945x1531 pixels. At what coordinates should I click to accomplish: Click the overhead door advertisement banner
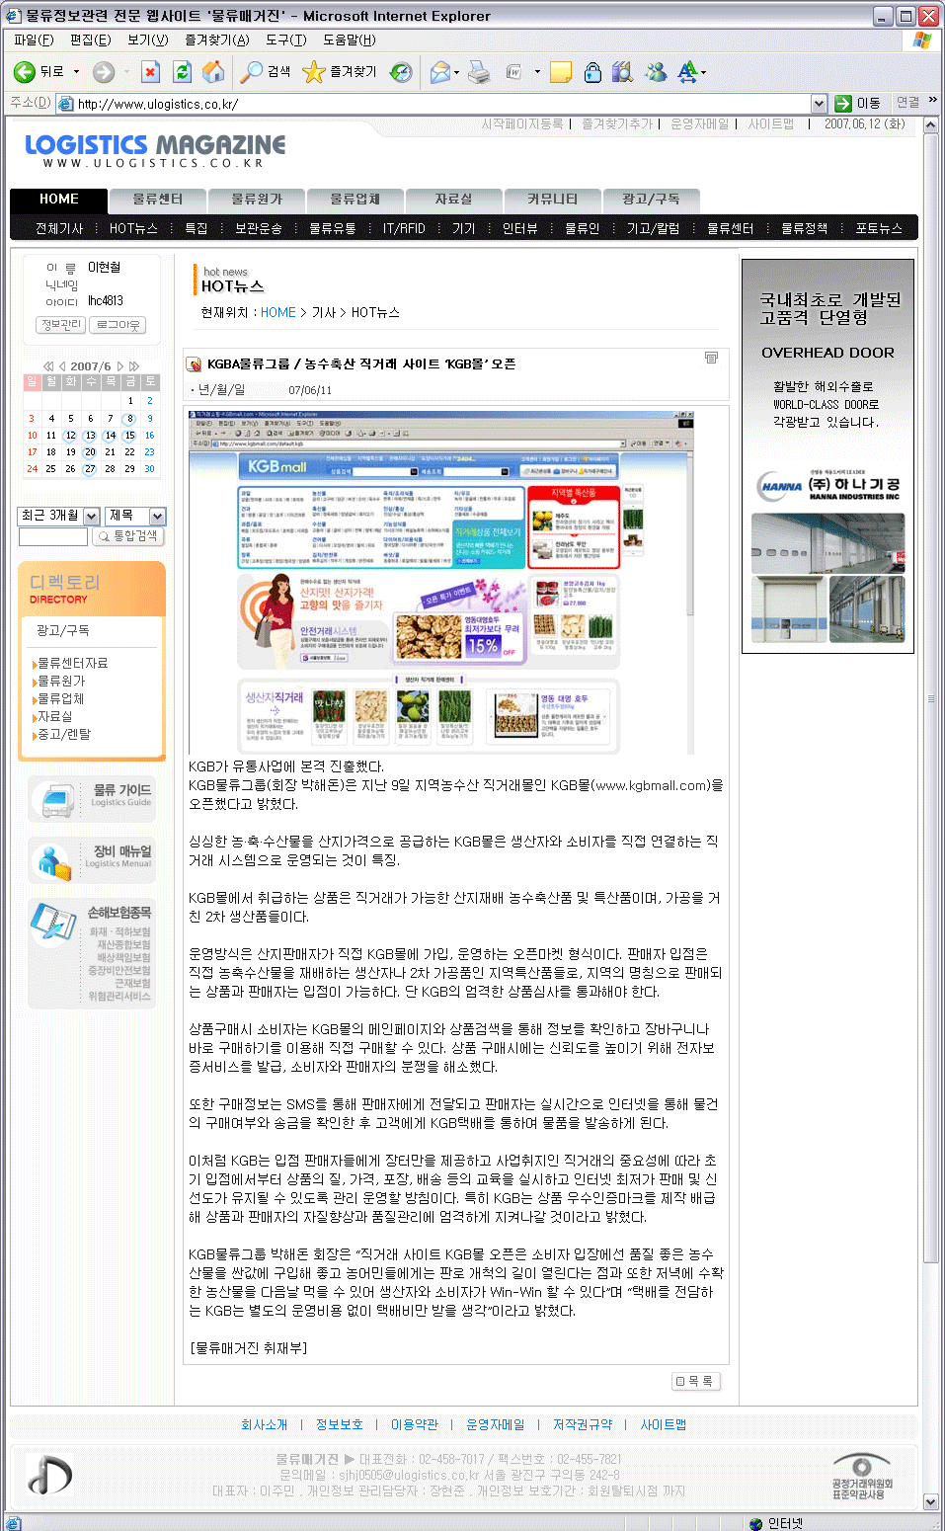click(827, 455)
